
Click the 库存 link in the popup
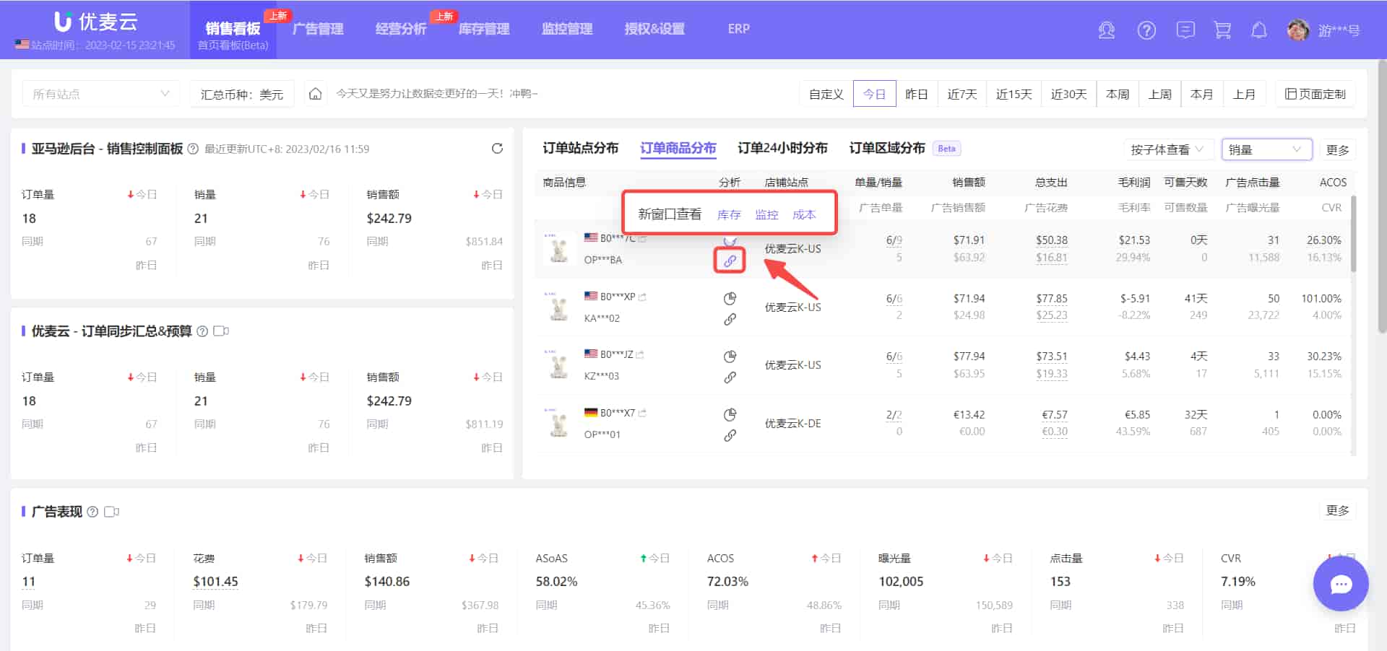coord(729,214)
